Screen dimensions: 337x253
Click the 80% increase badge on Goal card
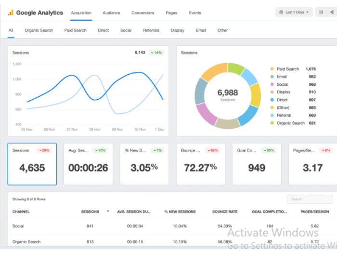(269, 150)
